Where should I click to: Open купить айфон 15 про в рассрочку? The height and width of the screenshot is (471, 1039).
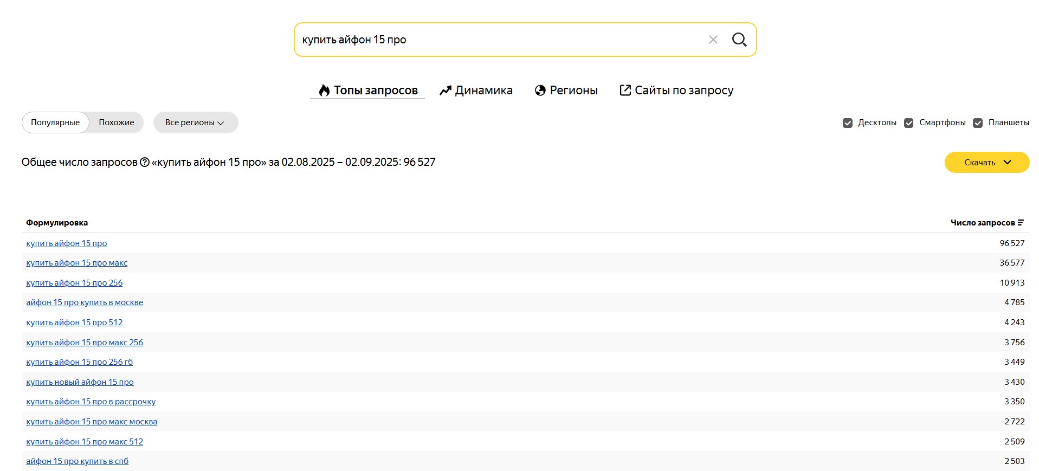pos(91,402)
